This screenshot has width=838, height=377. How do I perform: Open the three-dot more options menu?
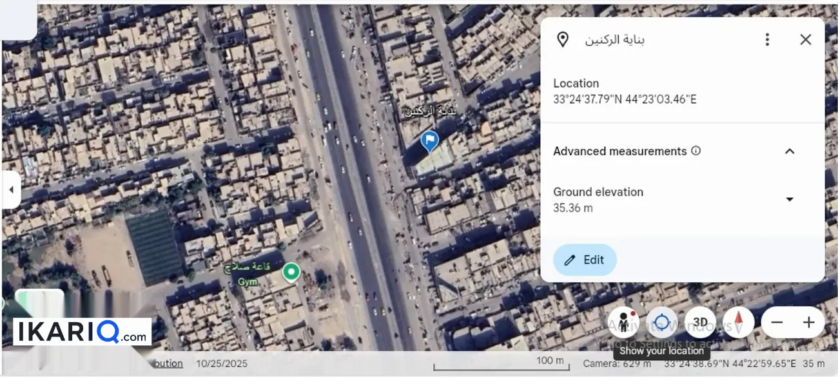pyautogui.click(x=767, y=39)
